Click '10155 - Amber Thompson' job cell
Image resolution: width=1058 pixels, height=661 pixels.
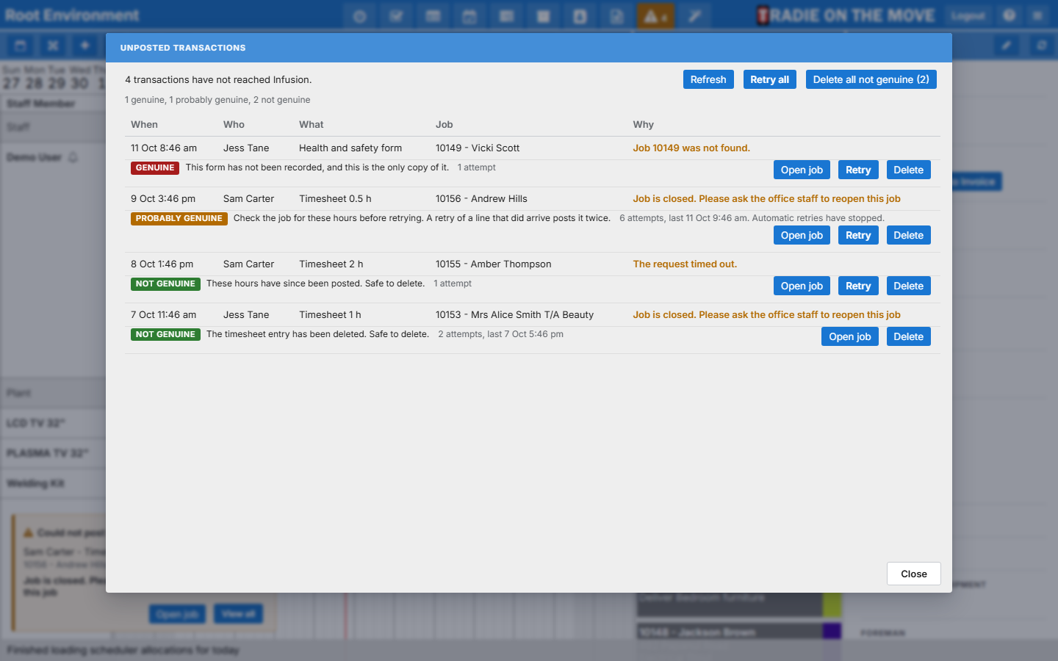(x=494, y=264)
